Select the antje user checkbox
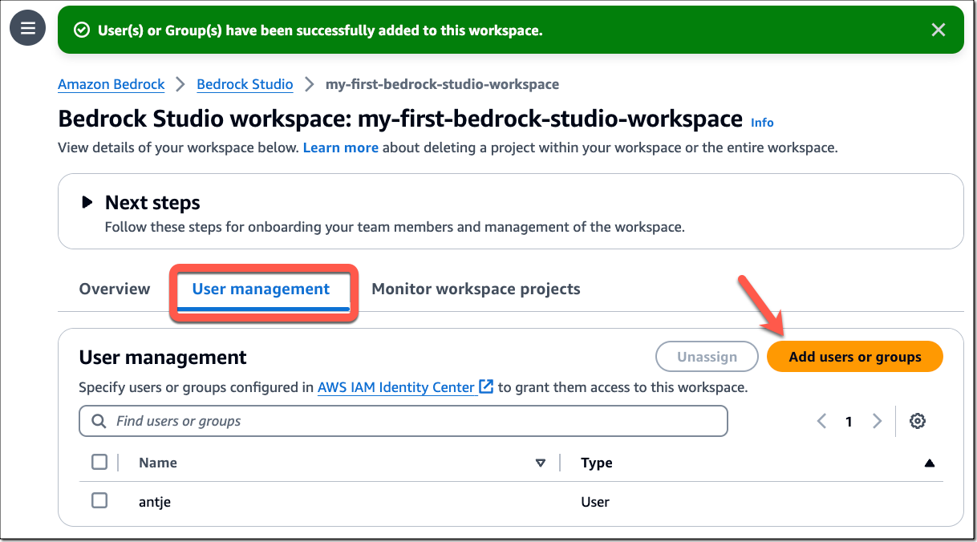The width and height of the screenshot is (977, 542). [x=99, y=500]
